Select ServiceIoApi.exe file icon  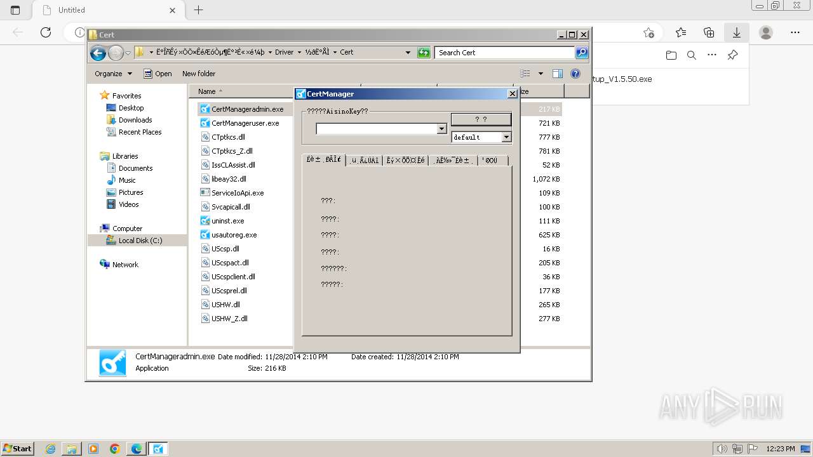pyautogui.click(x=205, y=193)
